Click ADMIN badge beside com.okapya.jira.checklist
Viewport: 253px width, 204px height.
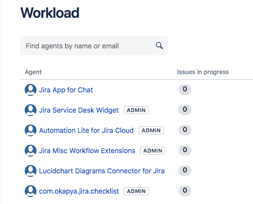click(x=136, y=191)
